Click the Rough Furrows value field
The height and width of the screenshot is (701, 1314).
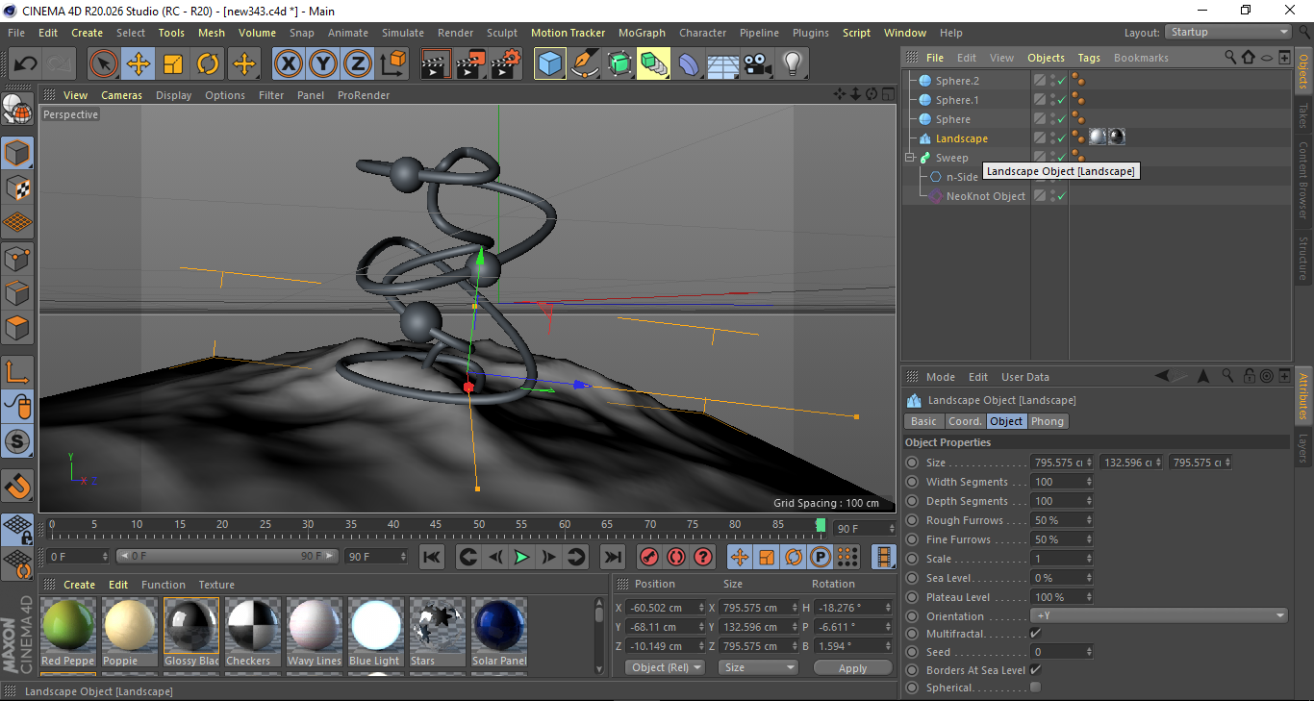point(1057,520)
